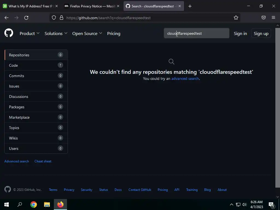Switch to What Is My IP Address tab

(x=30, y=6)
